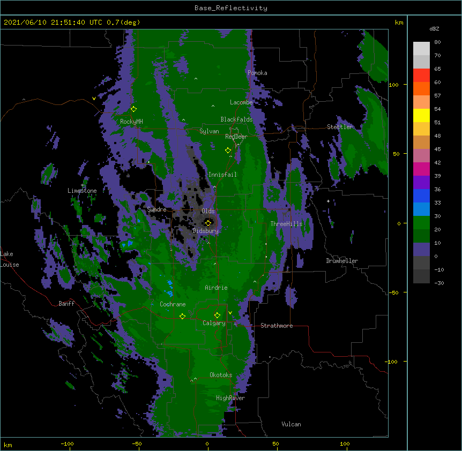The width and height of the screenshot is (462, 451).
Task: Click the Lacombe label
Action: tap(241, 102)
